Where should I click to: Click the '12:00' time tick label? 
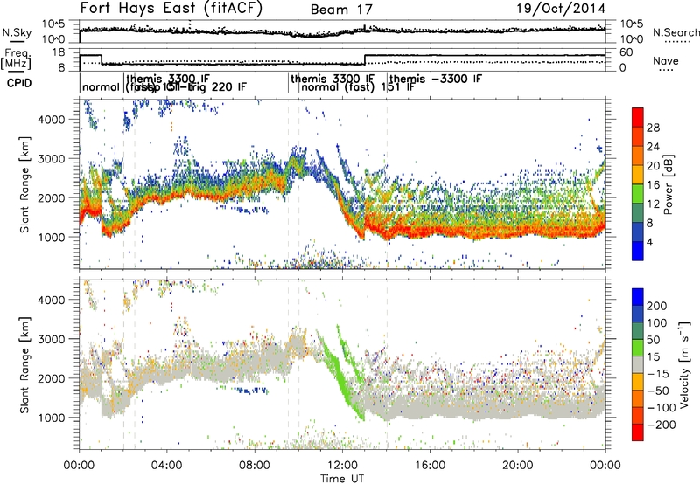342,466
